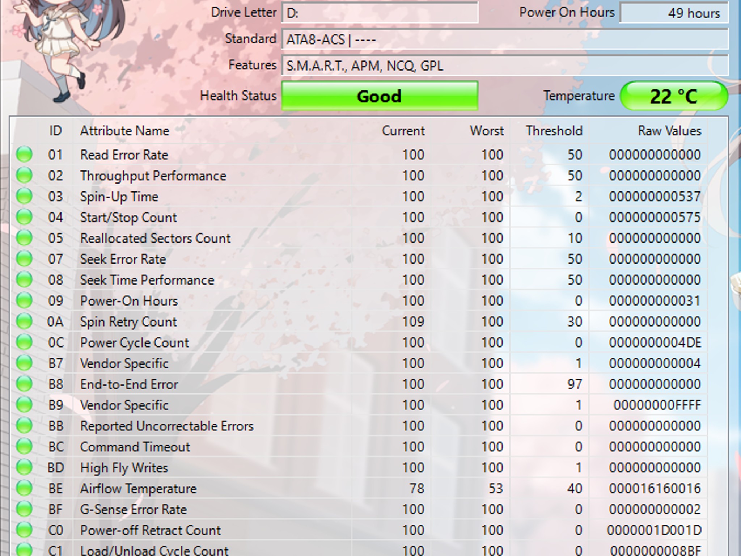Click the 22 °C temperature indicator
The height and width of the screenshot is (556, 741).
(x=674, y=96)
